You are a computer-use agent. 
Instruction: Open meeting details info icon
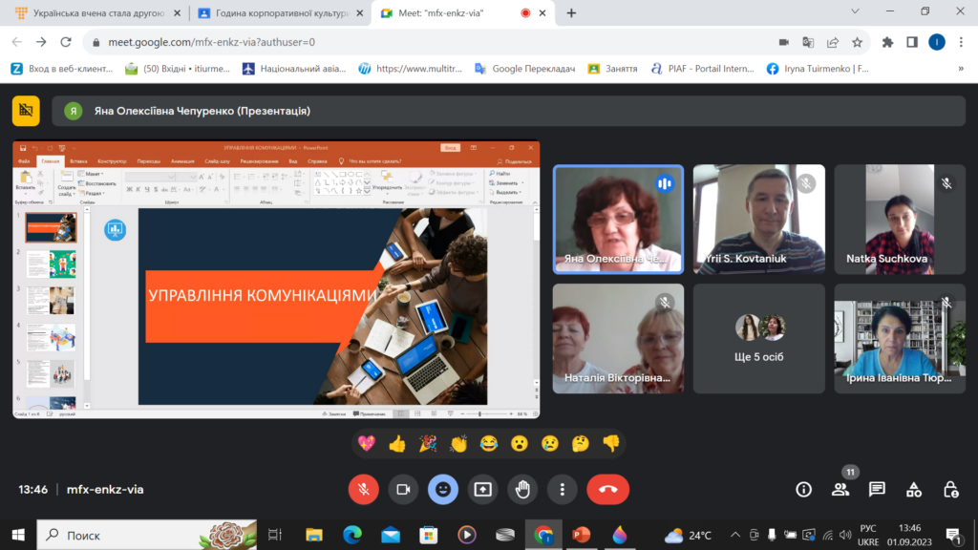pos(803,489)
